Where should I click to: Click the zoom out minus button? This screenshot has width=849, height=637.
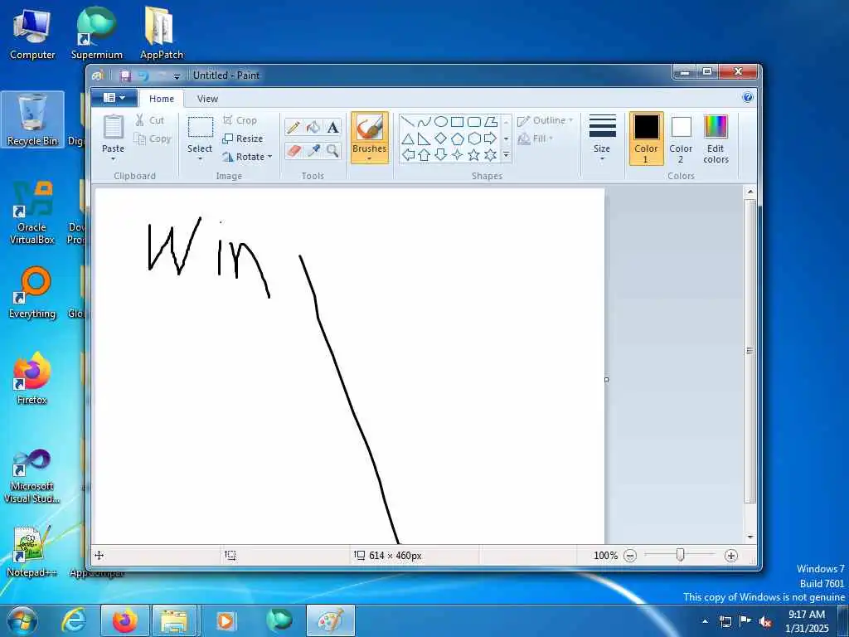[x=630, y=556]
